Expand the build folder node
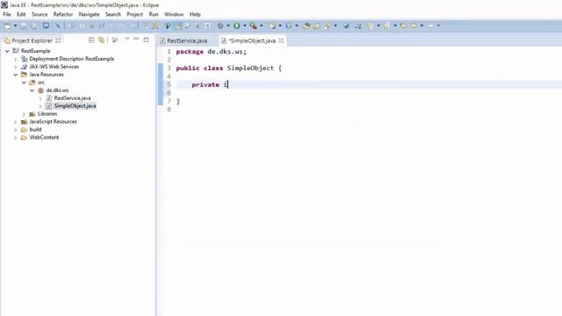562x316 pixels. [16, 130]
